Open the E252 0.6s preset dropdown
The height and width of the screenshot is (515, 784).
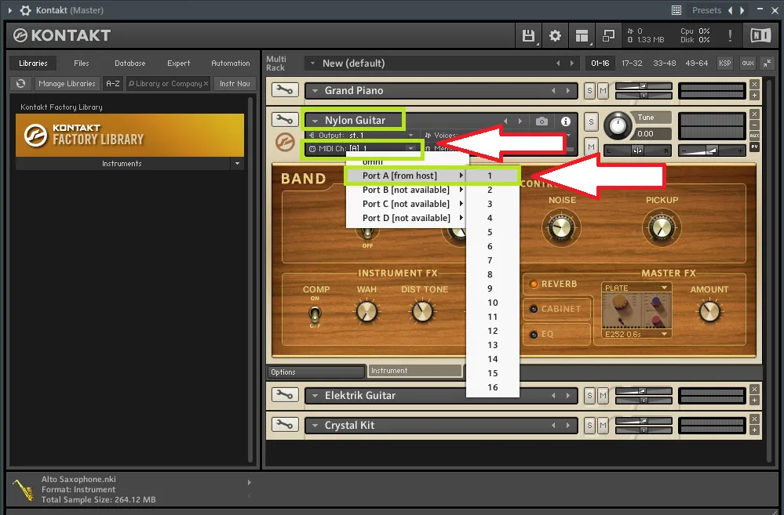[x=636, y=334]
